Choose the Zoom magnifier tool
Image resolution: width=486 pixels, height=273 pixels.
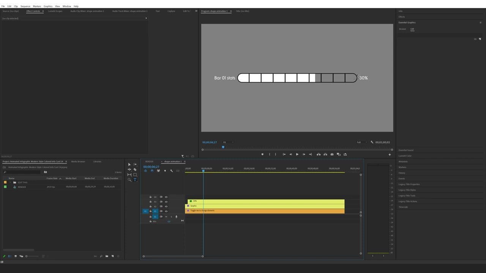pos(129,180)
